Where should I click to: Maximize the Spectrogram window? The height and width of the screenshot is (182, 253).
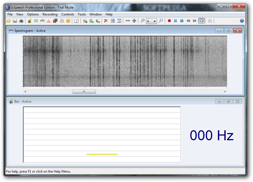pos(228,31)
